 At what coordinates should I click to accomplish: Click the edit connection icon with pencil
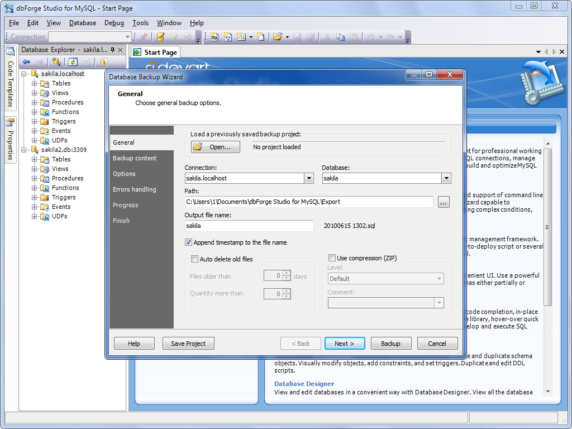[x=161, y=37]
